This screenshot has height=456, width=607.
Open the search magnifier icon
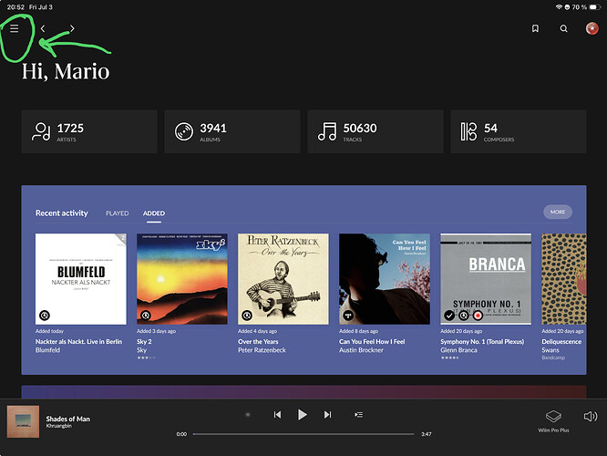(563, 28)
